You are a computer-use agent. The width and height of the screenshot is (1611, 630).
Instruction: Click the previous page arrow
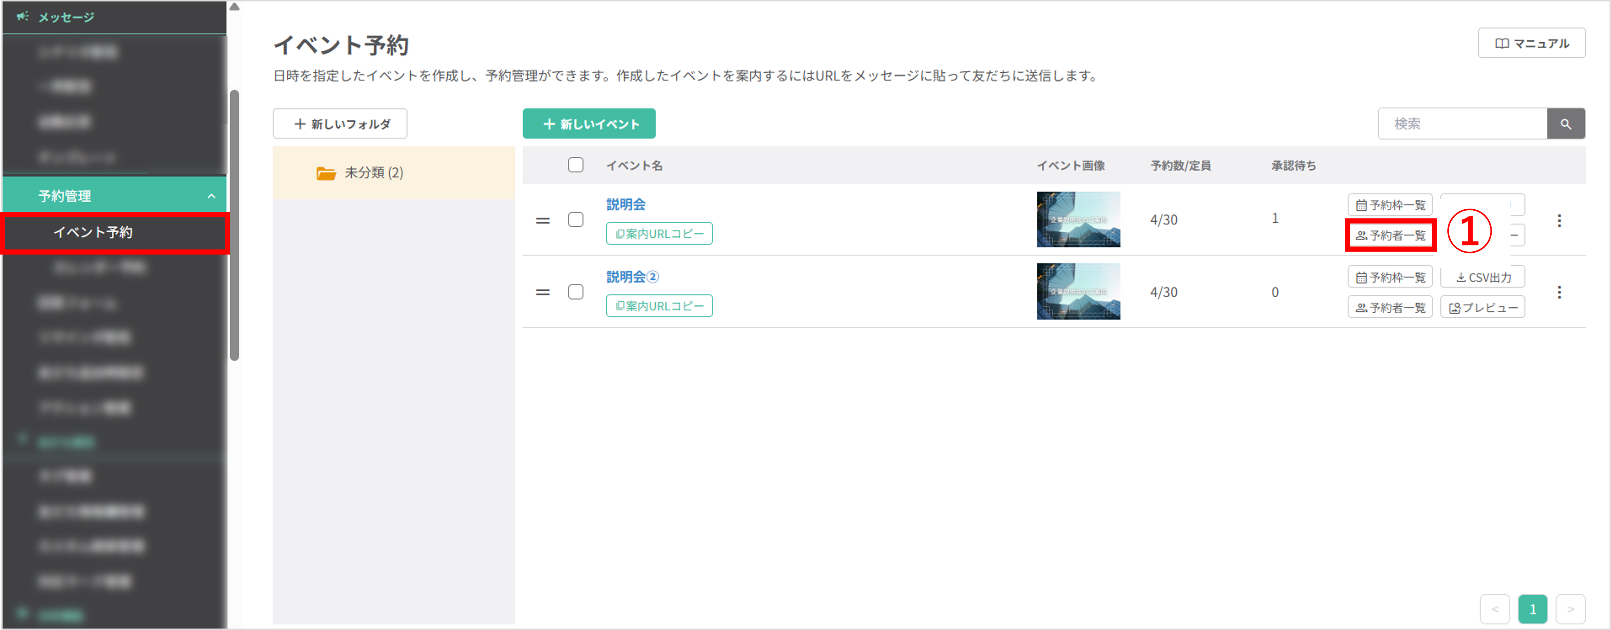(x=1495, y=609)
